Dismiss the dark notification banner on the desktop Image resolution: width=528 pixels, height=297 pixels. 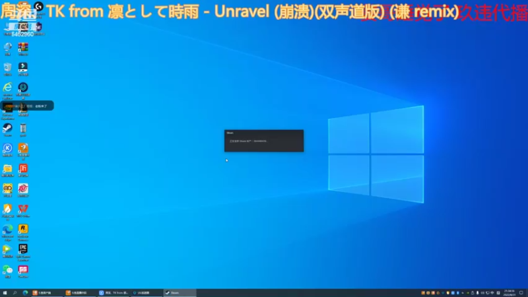coord(27,106)
